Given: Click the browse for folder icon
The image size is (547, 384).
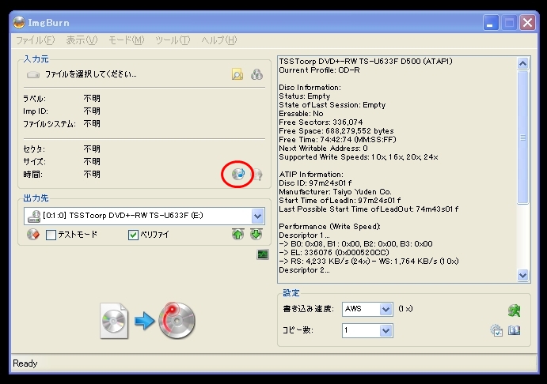Looking at the screenshot, I should click(x=256, y=74).
